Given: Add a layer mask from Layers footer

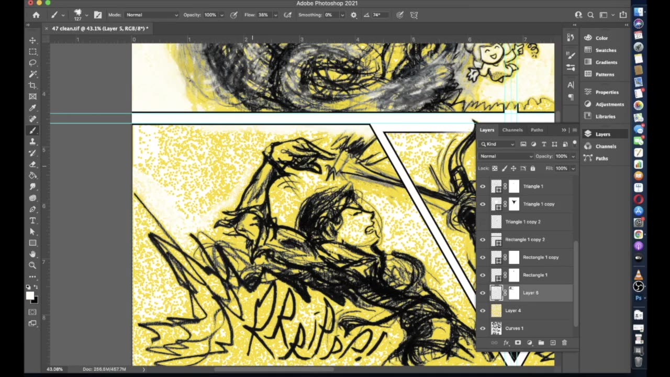Looking at the screenshot, I should tap(518, 342).
